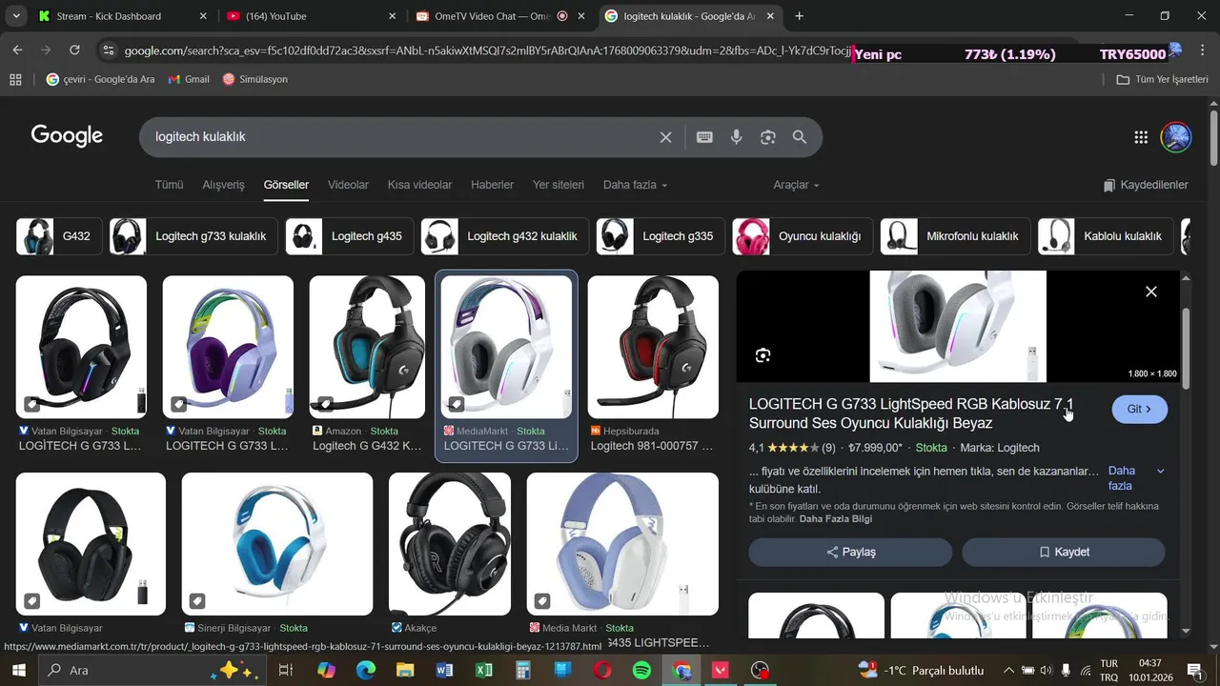Screen dimensions: 1220x686
Task: Select Logitech g432 kulaklık chip
Action: (x=505, y=236)
